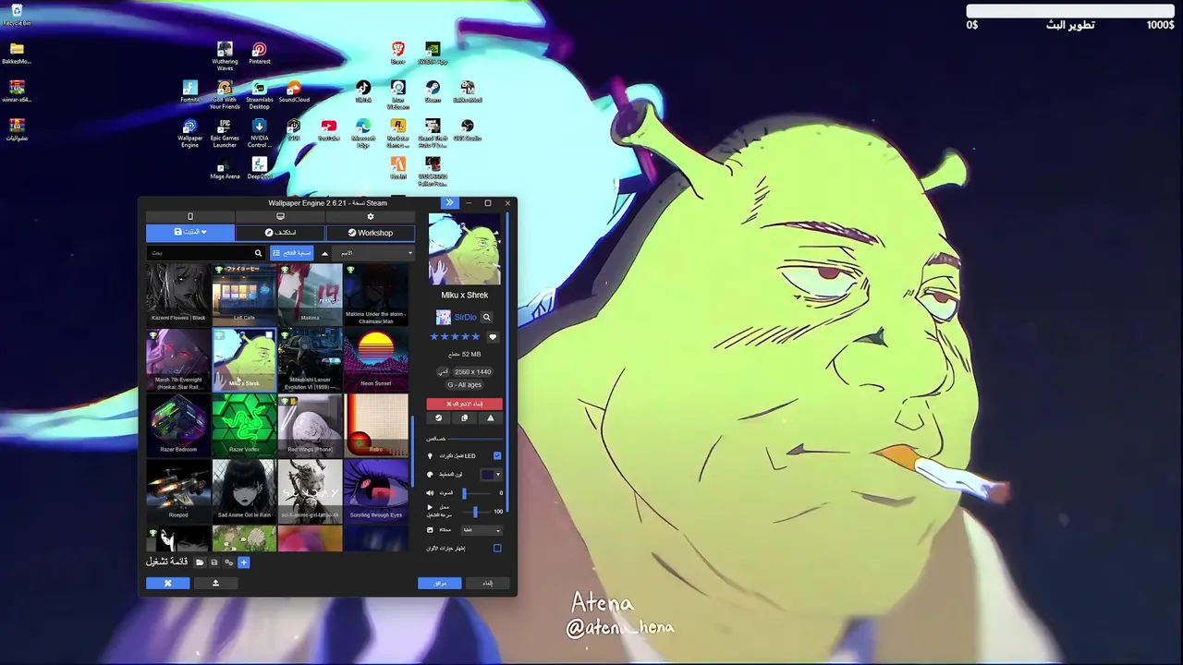Open the monitor display tab icon
Image resolution: width=1183 pixels, height=665 pixels.
point(280,217)
